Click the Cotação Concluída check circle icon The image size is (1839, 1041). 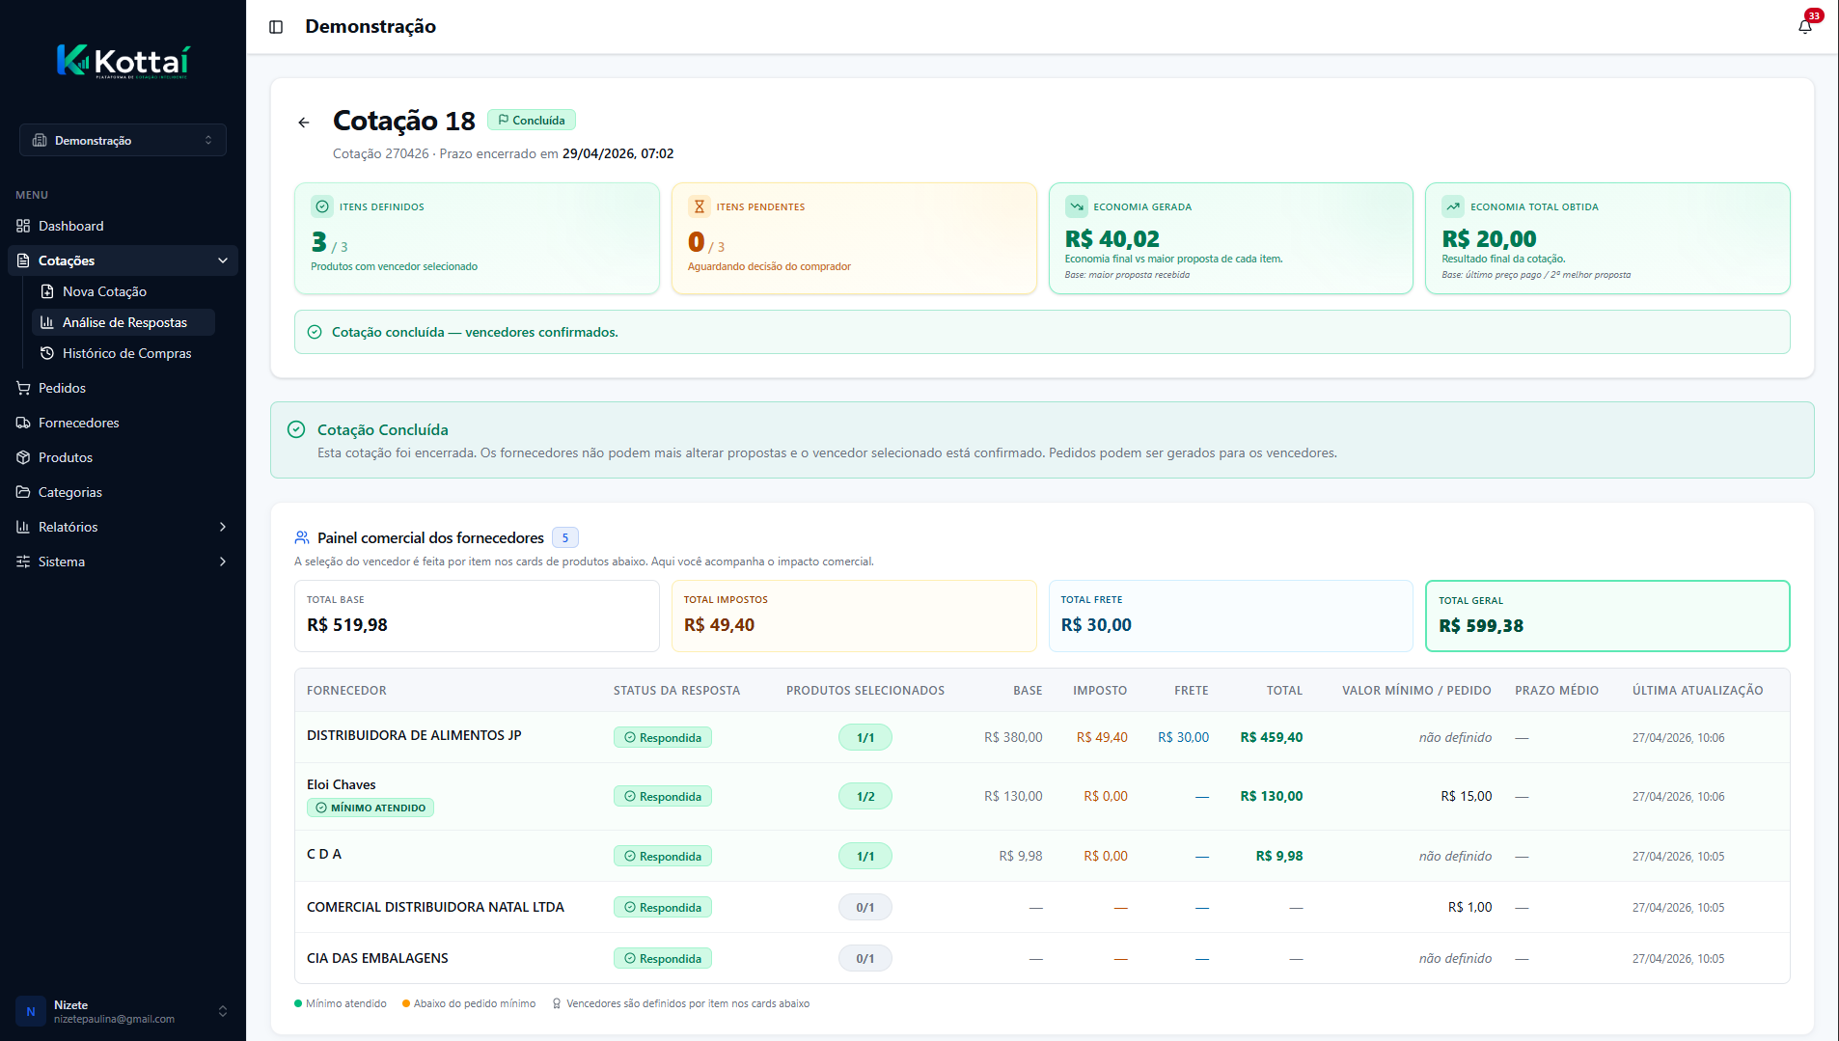click(x=296, y=429)
